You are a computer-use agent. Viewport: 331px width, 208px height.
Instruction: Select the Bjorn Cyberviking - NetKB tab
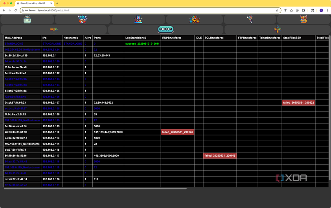pyautogui.click(x=35, y=4)
